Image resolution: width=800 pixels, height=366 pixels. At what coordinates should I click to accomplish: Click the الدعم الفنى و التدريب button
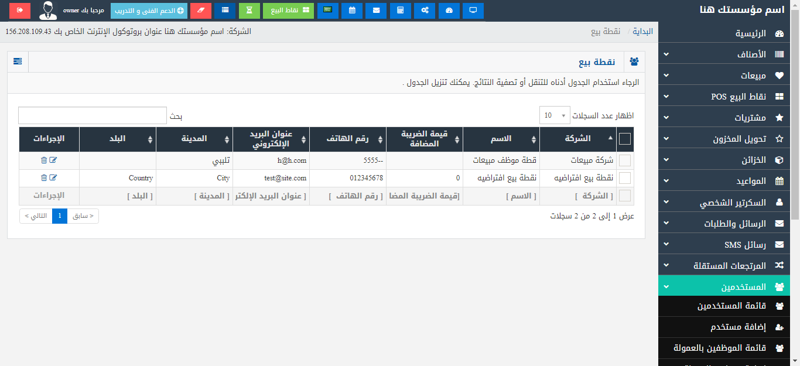point(149,11)
